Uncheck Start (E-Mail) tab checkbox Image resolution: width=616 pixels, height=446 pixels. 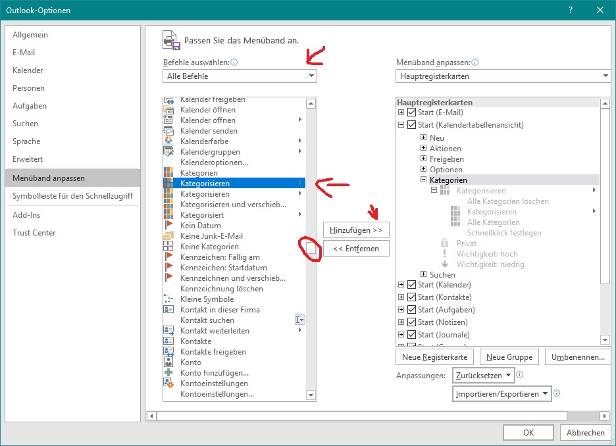412,112
